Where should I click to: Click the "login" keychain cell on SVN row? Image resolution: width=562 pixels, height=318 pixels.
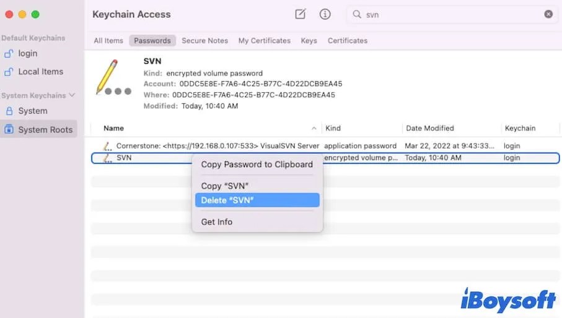point(511,158)
